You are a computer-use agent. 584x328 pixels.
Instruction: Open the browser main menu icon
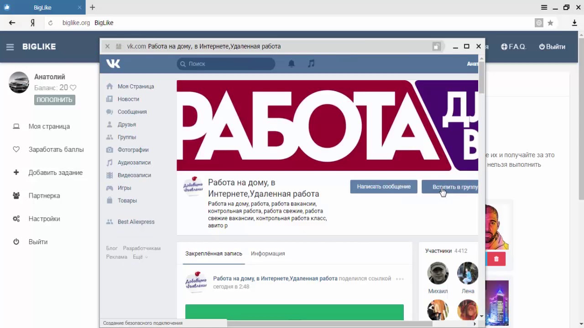pos(544,7)
